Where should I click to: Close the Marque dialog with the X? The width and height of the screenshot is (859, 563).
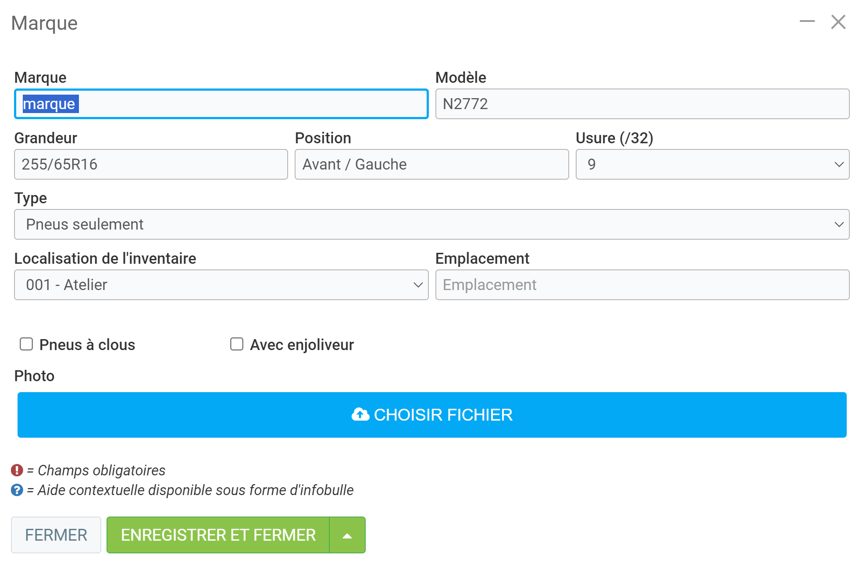pyautogui.click(x=838, y=22)
